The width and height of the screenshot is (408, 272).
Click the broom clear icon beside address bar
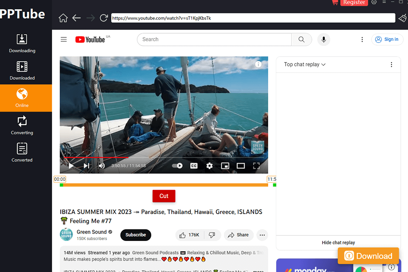pos(403,18)
